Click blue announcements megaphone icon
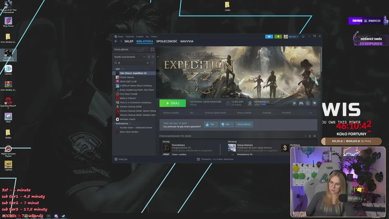The image size is (389, 219). (x=269, y=36)
